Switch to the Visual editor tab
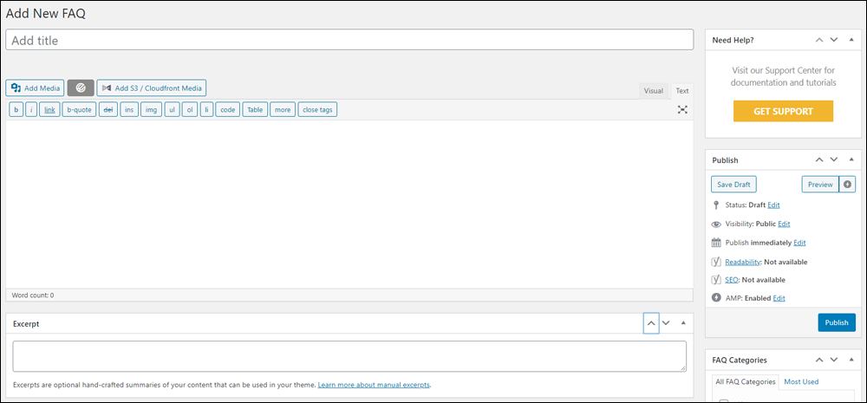The width and height of the screenshot is (867, 403). (654, 91)
